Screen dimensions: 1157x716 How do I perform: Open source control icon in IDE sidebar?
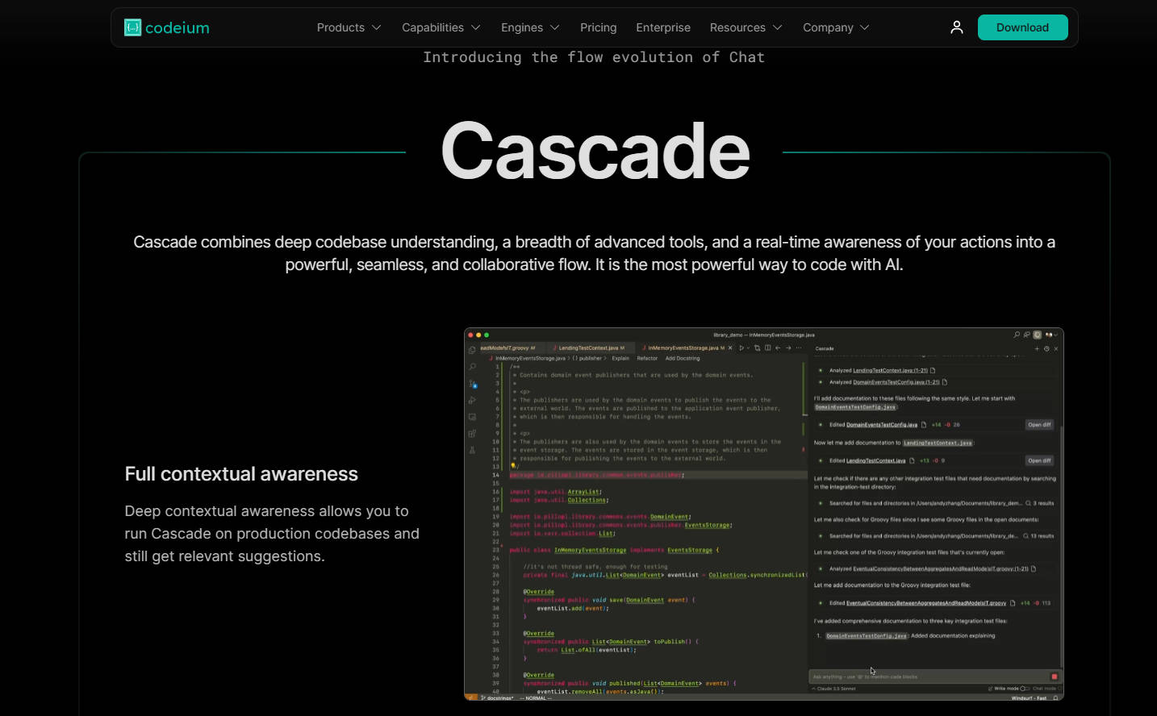[x=472, y=384]
